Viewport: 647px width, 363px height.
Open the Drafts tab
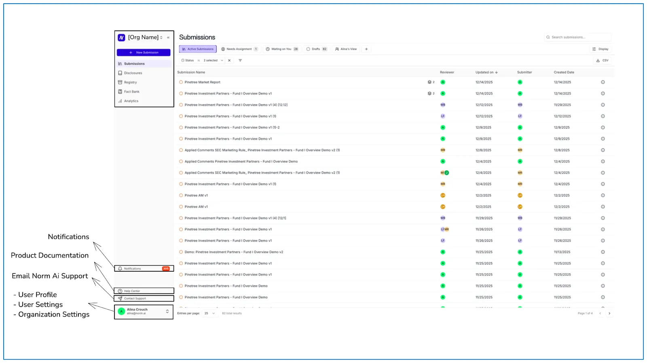pyautogui.click(x=317, y=49)
